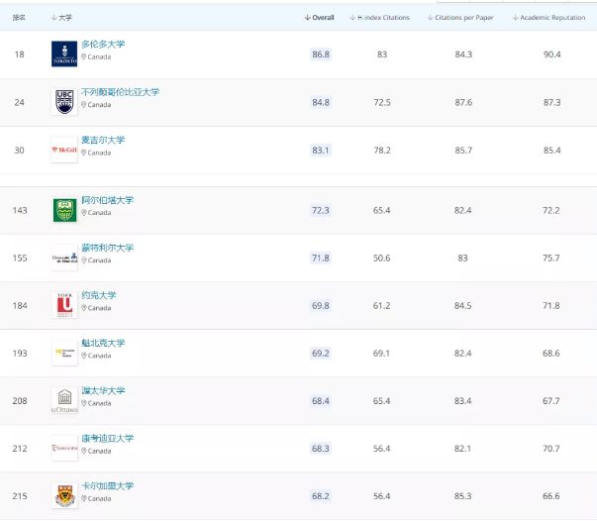Sort by Academic Reputation column

[x=548, y=18]
